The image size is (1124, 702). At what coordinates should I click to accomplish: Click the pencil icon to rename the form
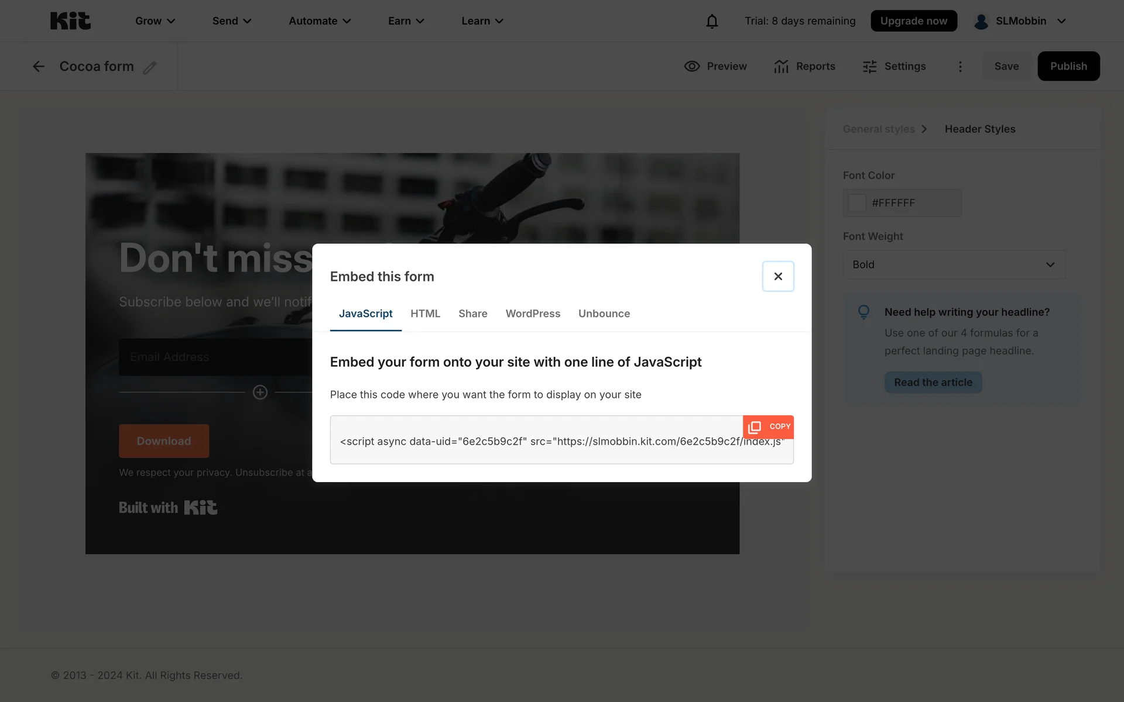[x=150, y=67]
